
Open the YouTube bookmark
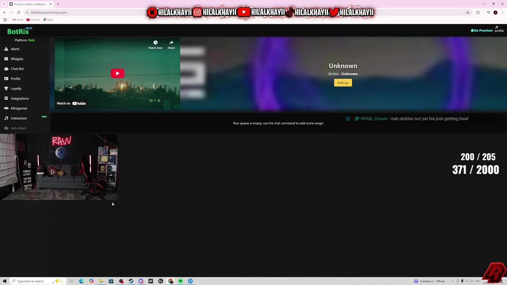pyautogui.click(x=33, y=20)
